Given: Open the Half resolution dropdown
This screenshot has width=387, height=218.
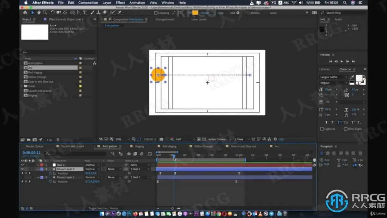Looking at the screenshot, I should (185, 139).
